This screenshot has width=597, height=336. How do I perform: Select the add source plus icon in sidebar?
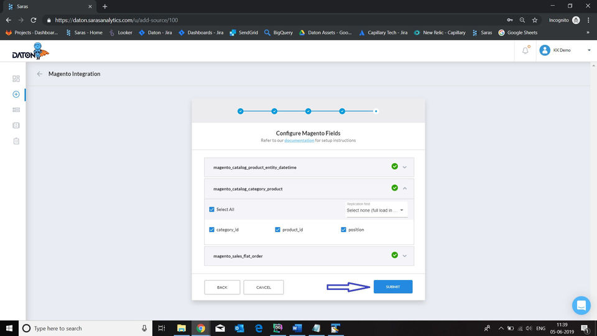coord(16,94)
